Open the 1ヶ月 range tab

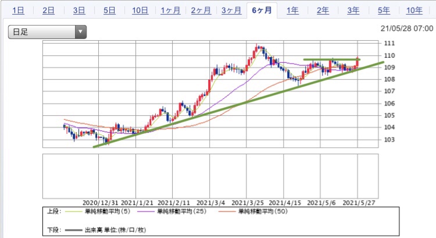170,10
